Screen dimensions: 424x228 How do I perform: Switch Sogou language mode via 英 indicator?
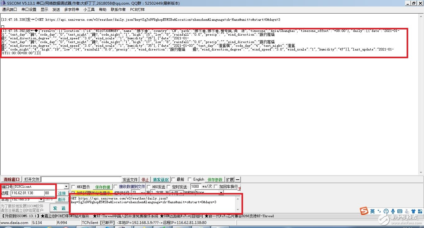tap(372, 211)
